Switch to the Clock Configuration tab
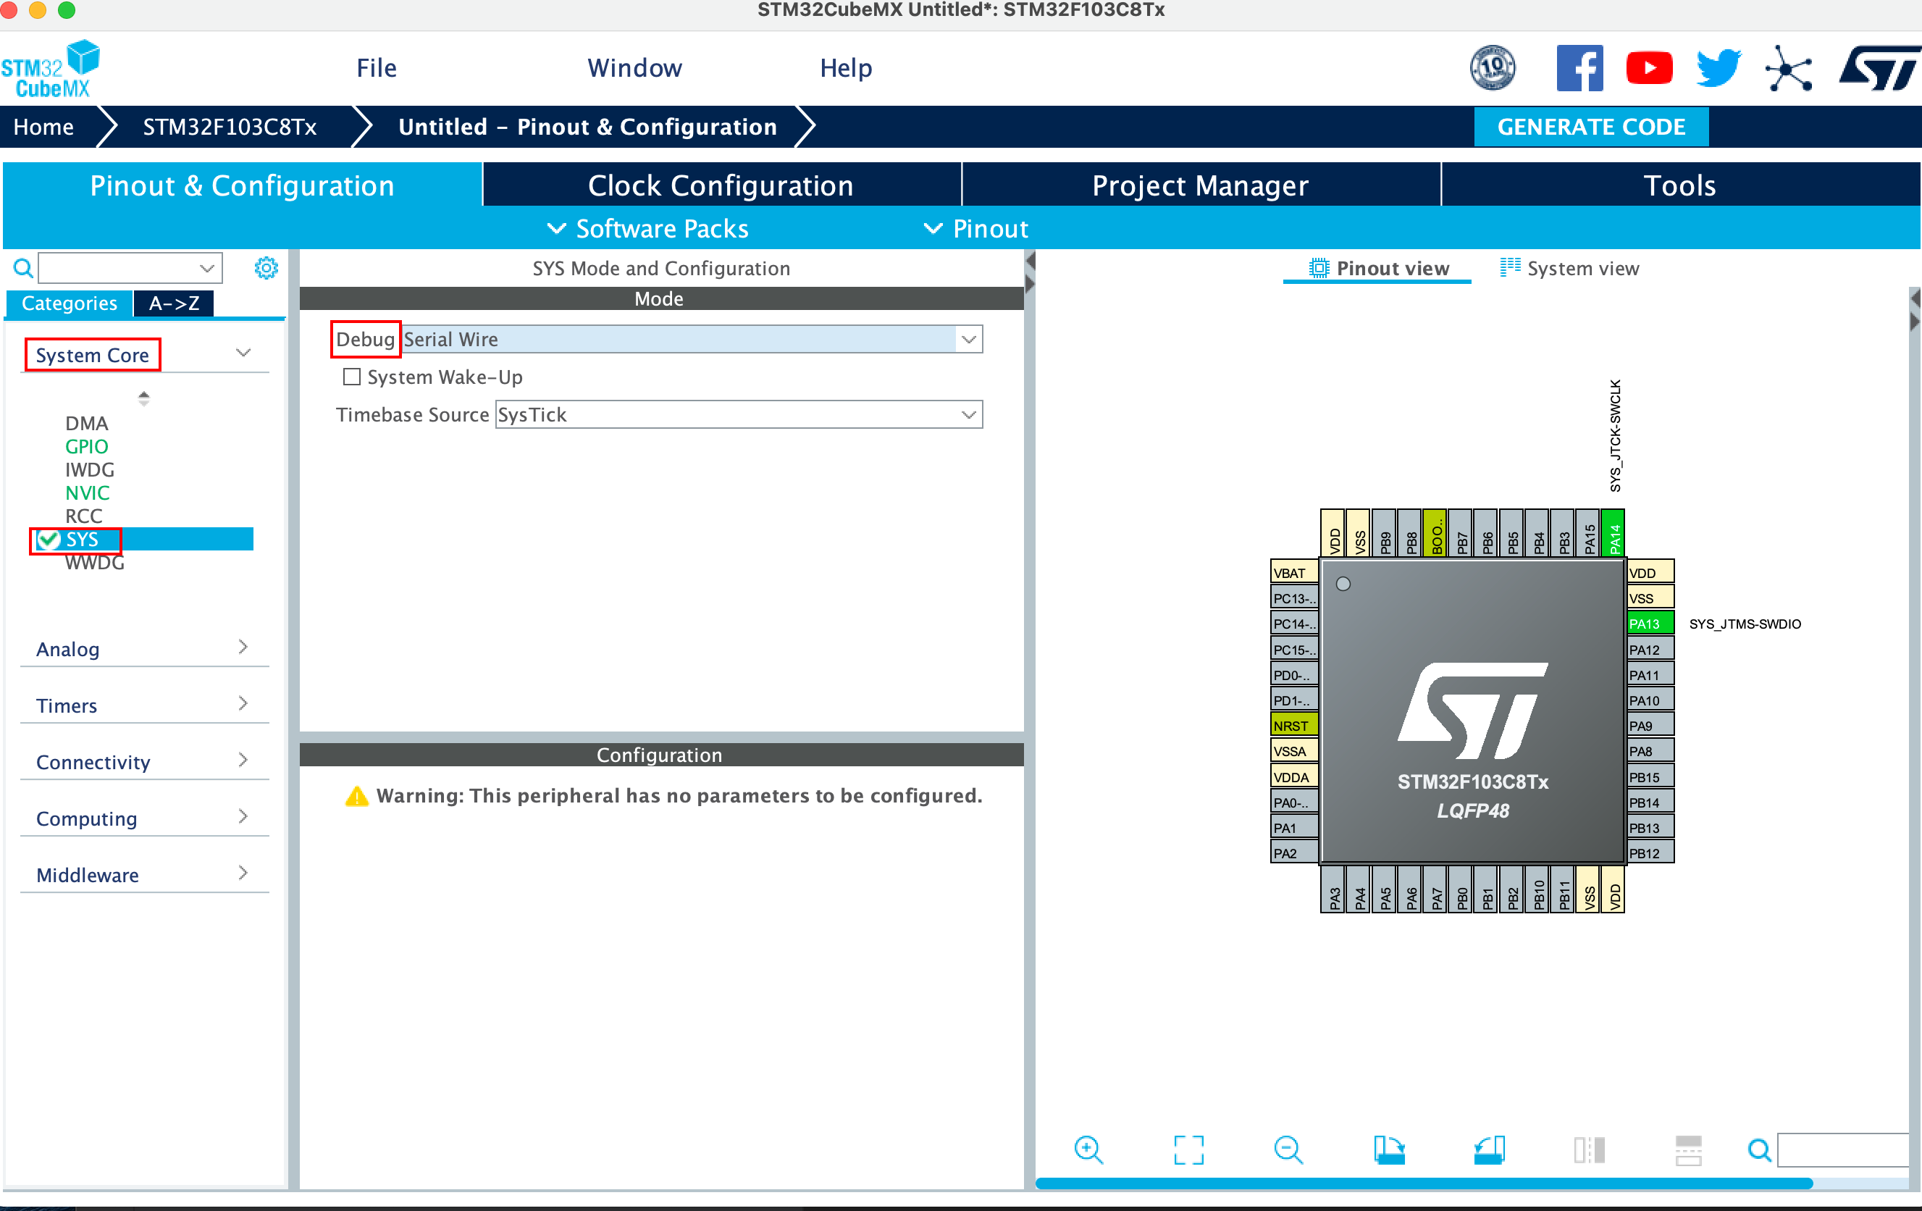The height and width of the screenshot is (1211, 1922). (721, 185)
